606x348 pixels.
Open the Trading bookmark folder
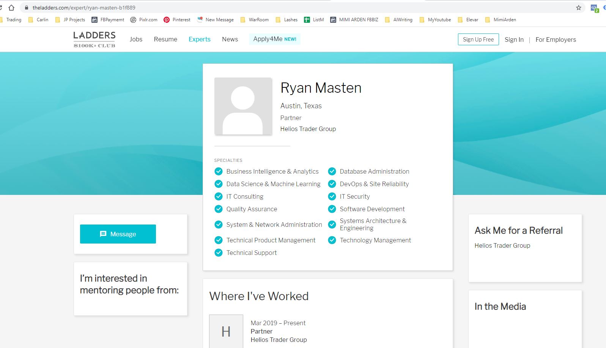[10, 20]
